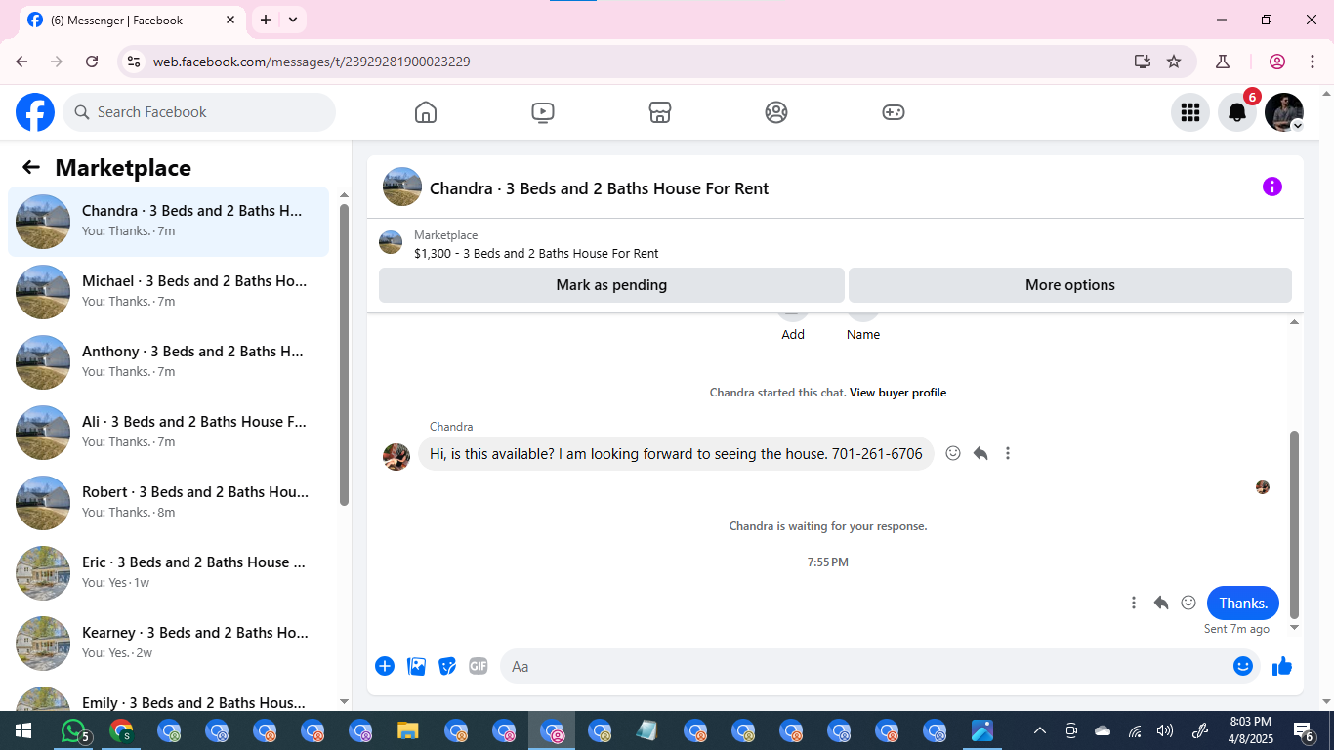Open Windows Start menu
Image resolution: width=1334 pixels, height=750 pixels.
[23, 730]
